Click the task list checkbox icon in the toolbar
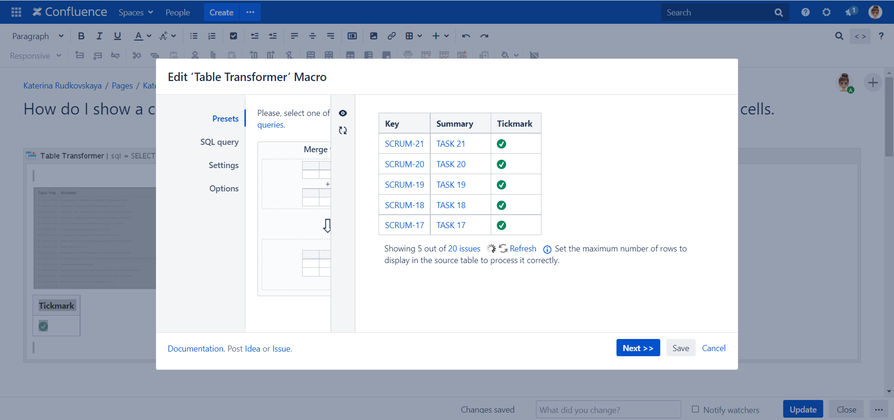This screenshot has width=894, height=420. (234, 36)
